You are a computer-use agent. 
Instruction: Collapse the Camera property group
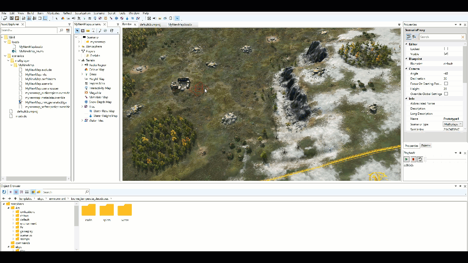[406, 69]
